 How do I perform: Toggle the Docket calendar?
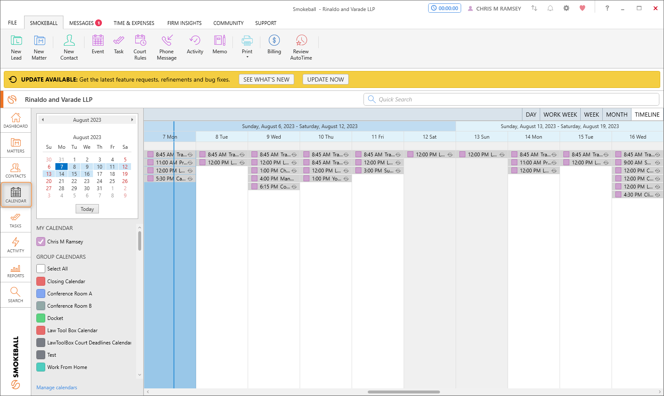tap(41, 318)
